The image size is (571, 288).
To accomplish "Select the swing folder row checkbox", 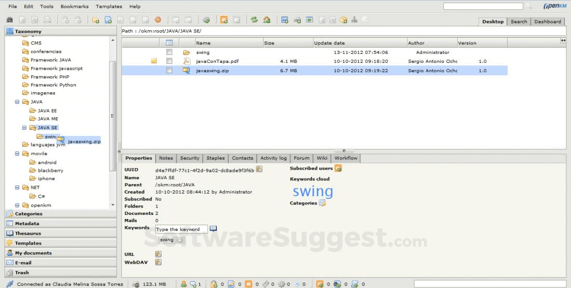I will coord(169,52).
